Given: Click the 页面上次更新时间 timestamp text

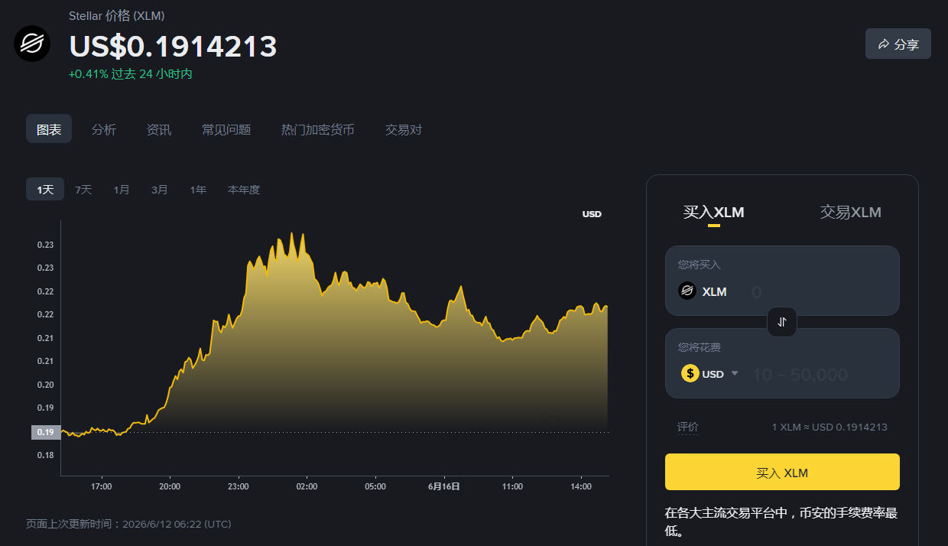Looking at the screenshot, I should (x=128, y=524).
